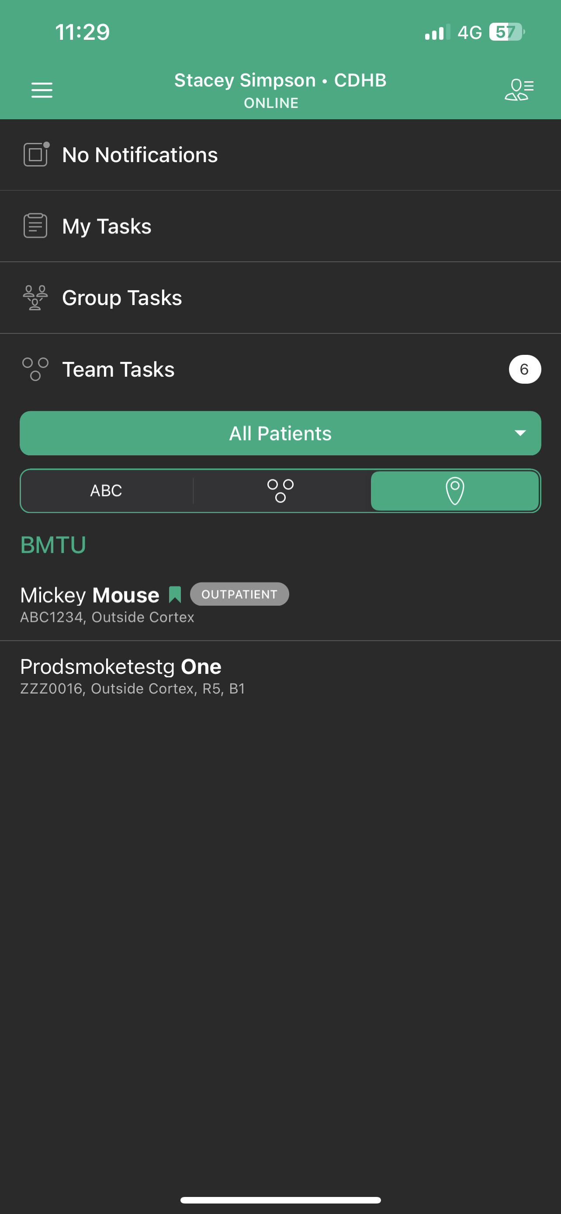Open Group Tasks
This screenshot has width=561, height=1214.
point(122,298)
